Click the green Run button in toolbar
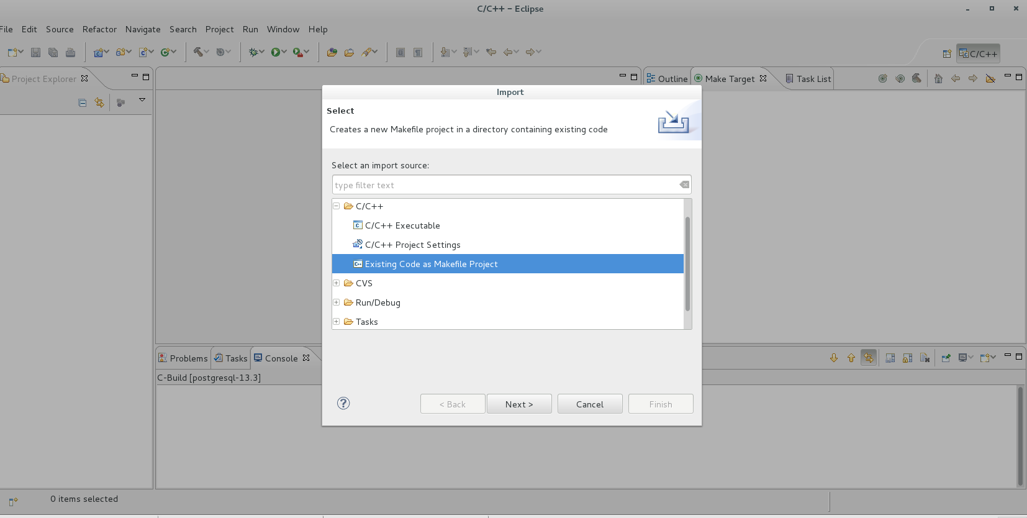This screenshot has height=518, width=1027. coord(275,52)
